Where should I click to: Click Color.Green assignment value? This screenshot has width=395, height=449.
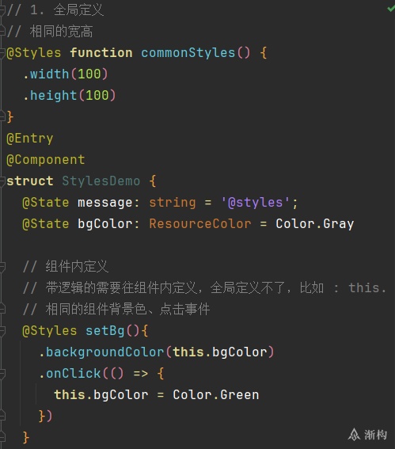tap(216, 394)
